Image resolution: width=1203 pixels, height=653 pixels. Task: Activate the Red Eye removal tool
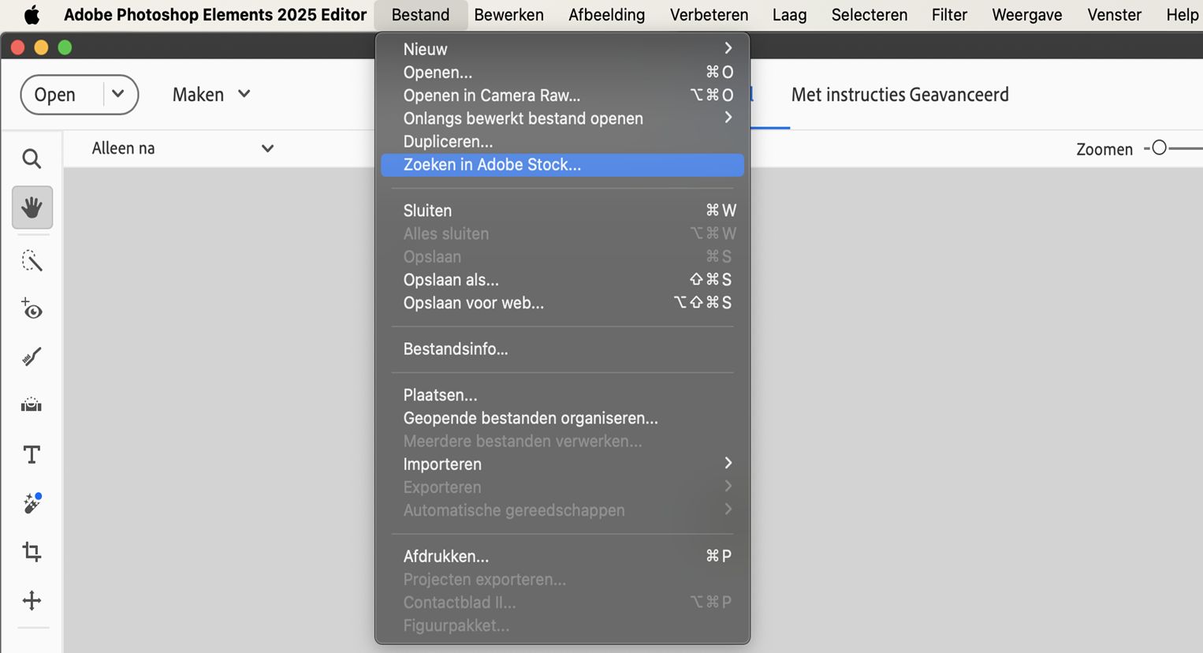(32, 309)
